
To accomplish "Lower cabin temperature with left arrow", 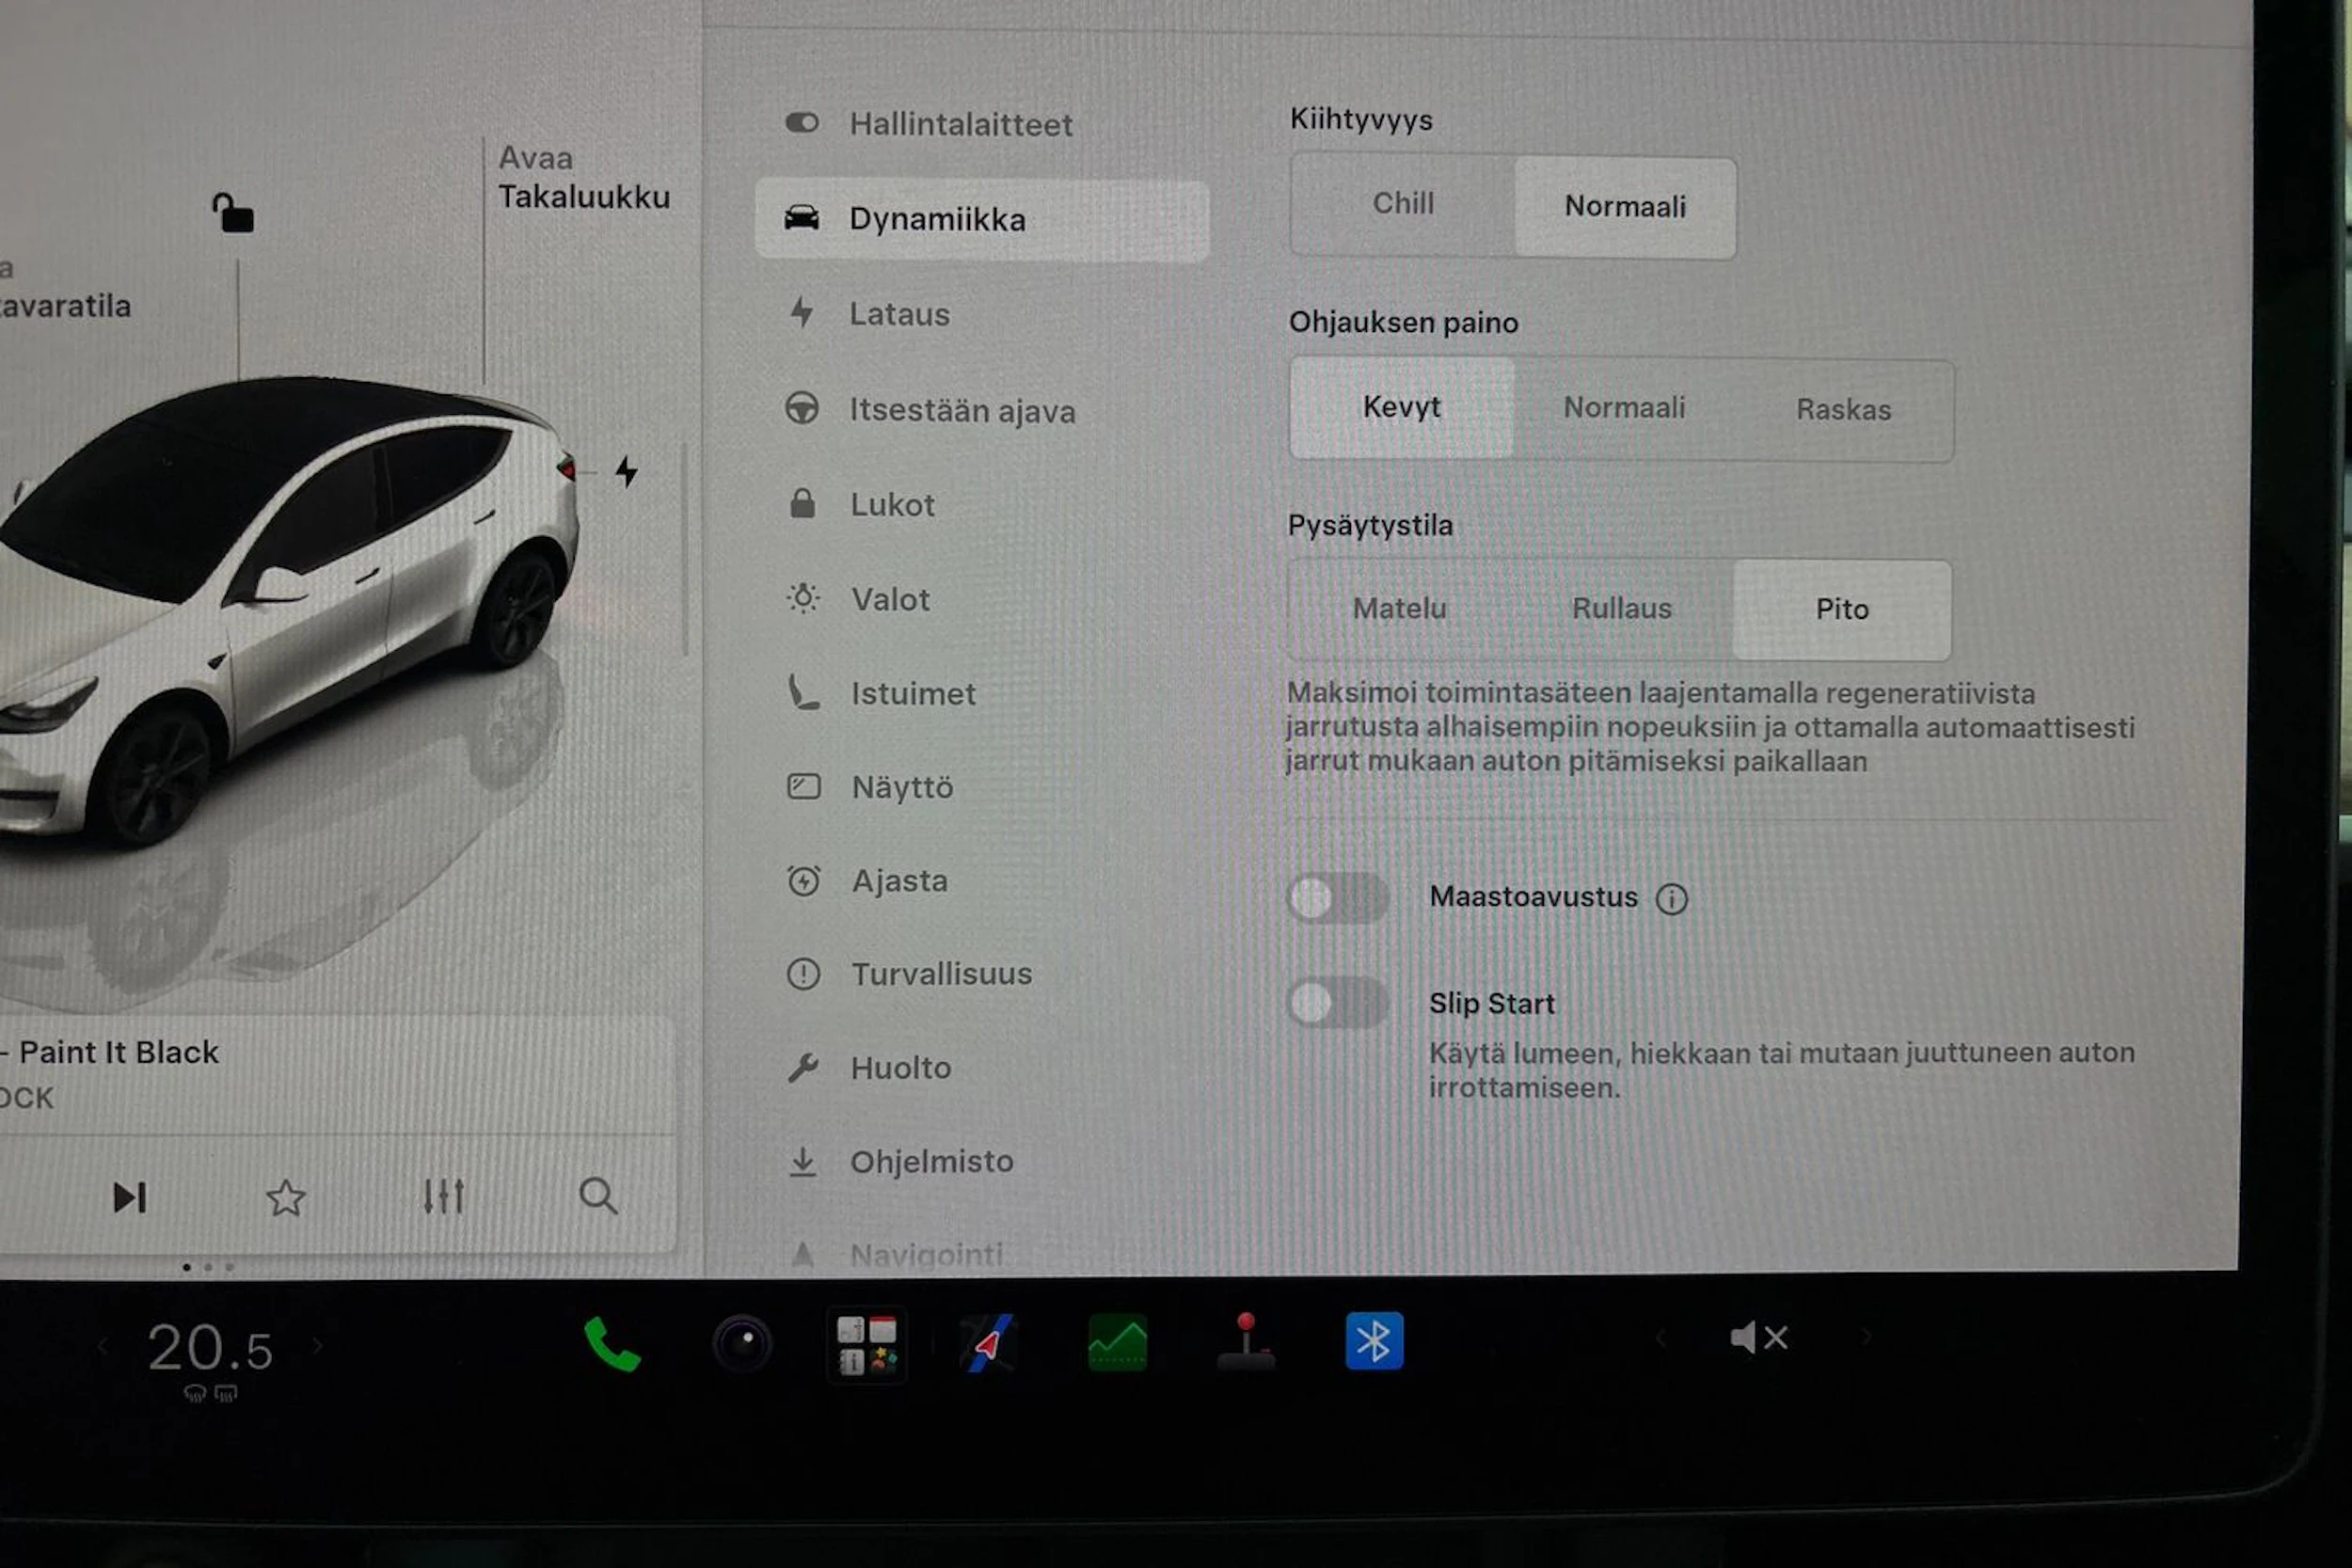I will pos(102,1347).
